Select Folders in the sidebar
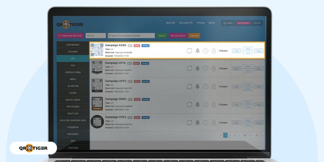This screenshot has width=324, height=162. (73, 52)
